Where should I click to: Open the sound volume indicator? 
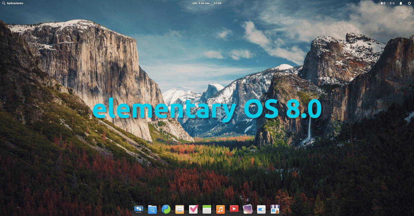(x=383, y=3)
